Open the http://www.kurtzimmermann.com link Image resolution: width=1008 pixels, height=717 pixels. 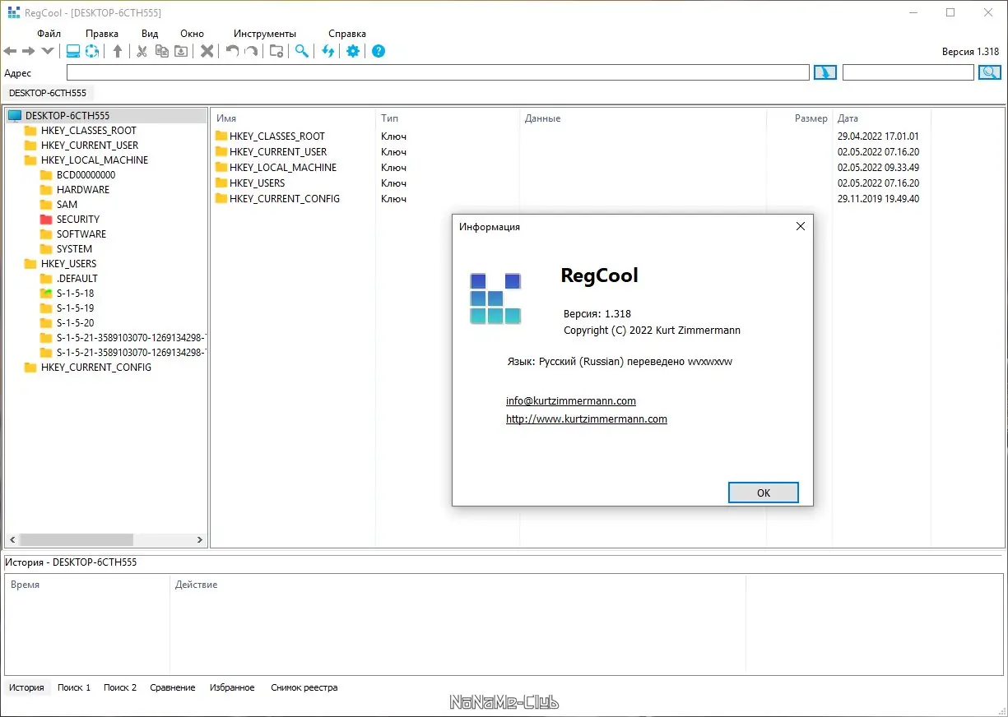[x=587, y=419]
